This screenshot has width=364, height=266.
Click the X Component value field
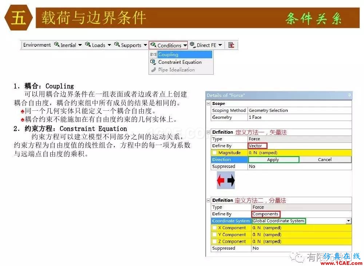pos(301,228)
